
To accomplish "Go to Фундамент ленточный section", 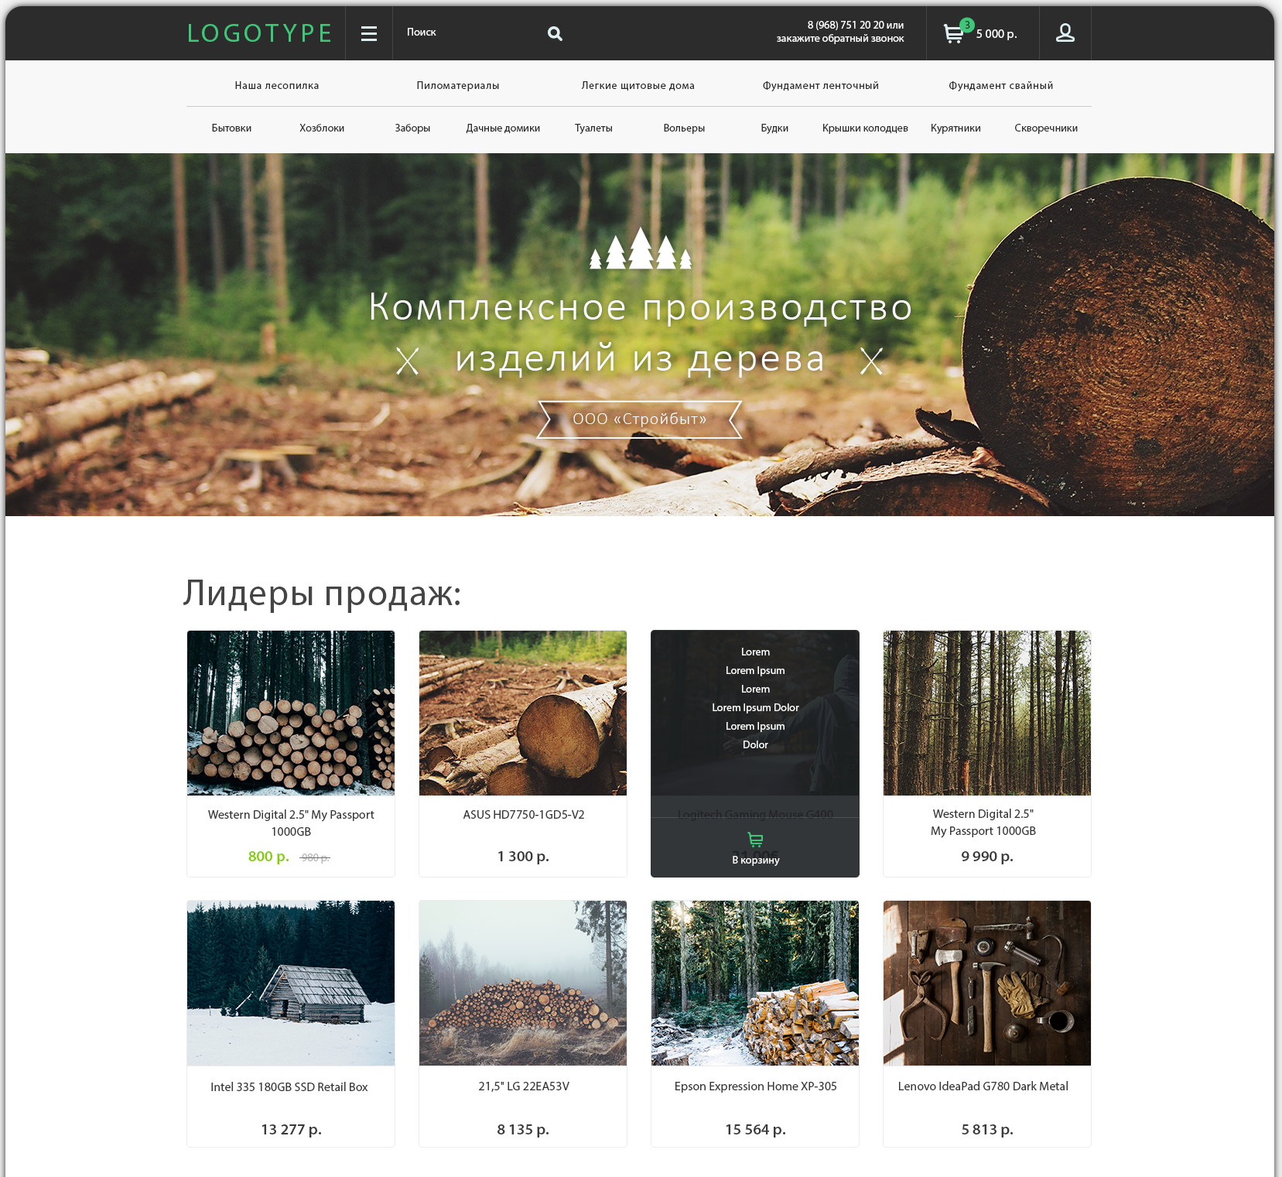I will pyautogui.click(x=821, y=85).
